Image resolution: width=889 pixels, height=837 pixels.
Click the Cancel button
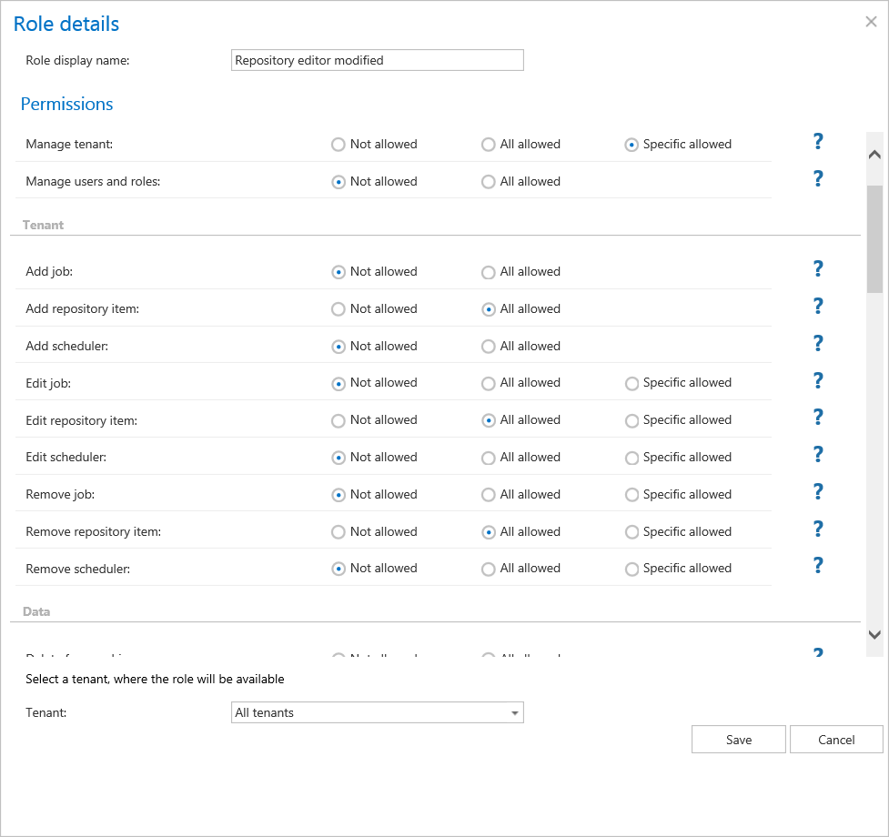click(x=835, y=740)
